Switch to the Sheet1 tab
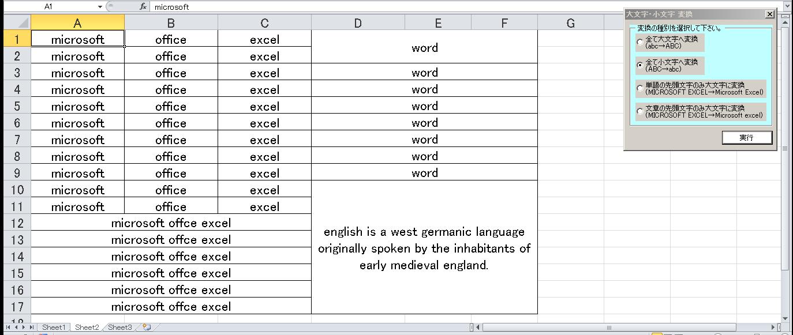The image size is (793, 335). click(54, 328)
